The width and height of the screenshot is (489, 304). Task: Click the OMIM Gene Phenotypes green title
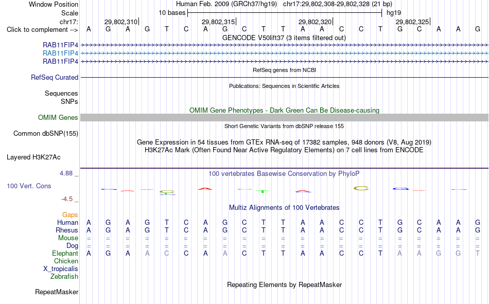tap(284, 111)
